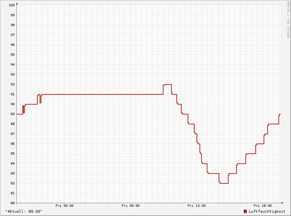291x216 pixels.
Task: Click the 88 y-axis label
Action: tap(13, 124)
